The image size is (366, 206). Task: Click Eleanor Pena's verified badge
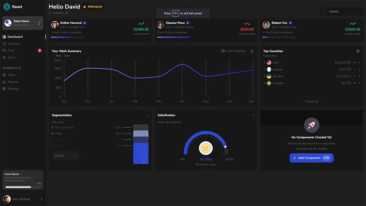[x=188, y=23]
